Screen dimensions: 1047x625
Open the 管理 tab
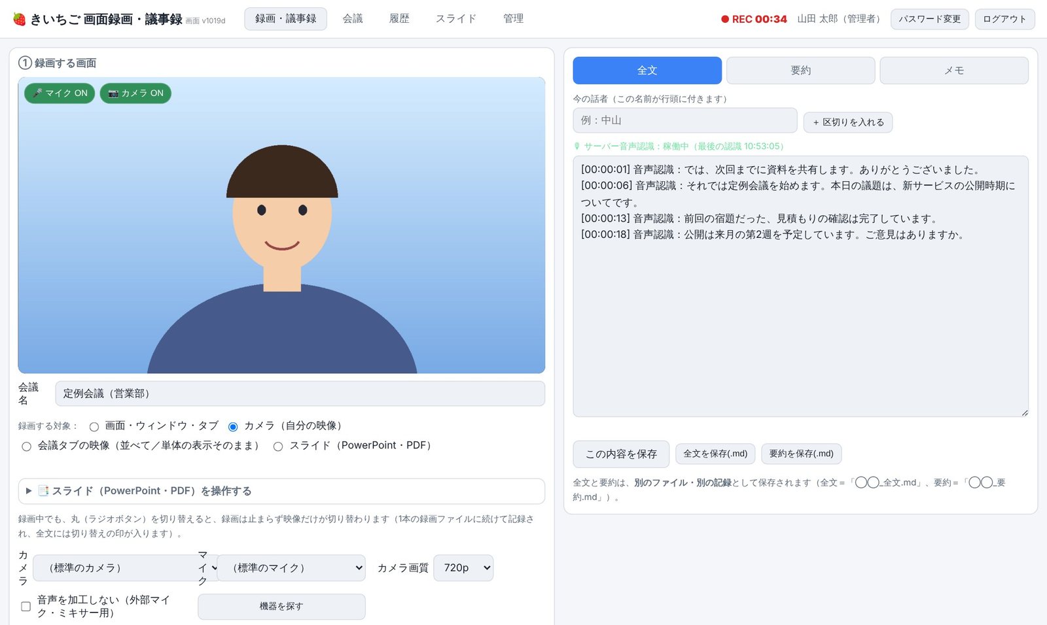click(x=513, y=19)
